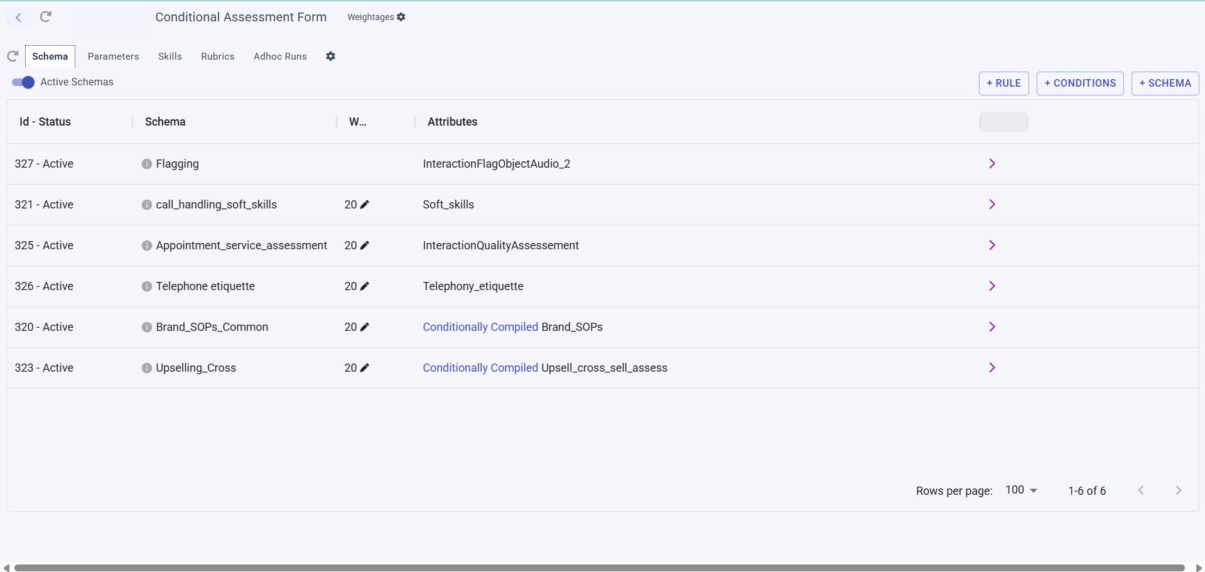Screen dimensions: 1205x572
Task: Click the + CONDITIONS button
Action: click(x=1080, y=83)
